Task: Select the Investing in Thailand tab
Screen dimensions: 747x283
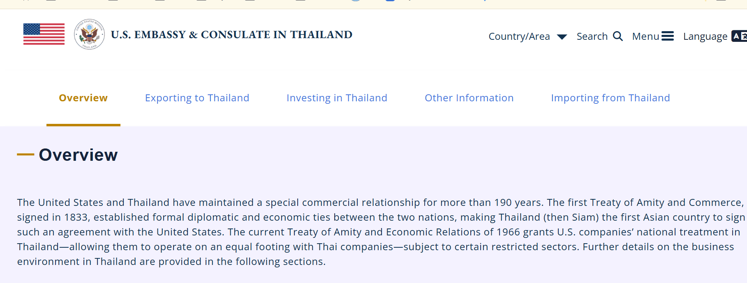Action: click(x=337, y=98)
